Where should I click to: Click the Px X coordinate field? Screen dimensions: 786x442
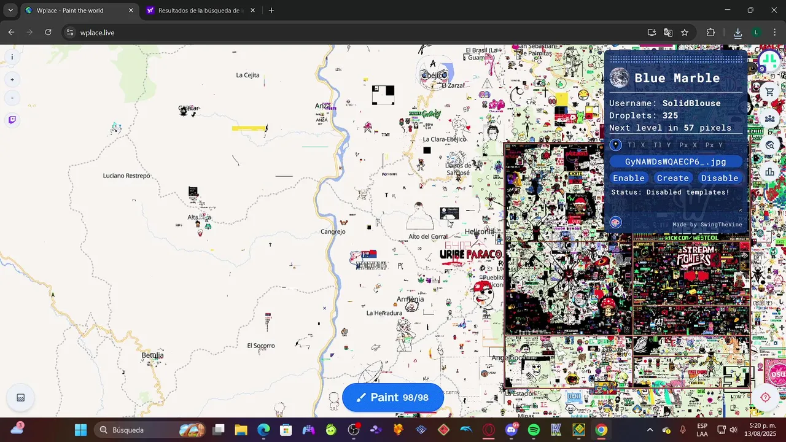click(688, 145)
